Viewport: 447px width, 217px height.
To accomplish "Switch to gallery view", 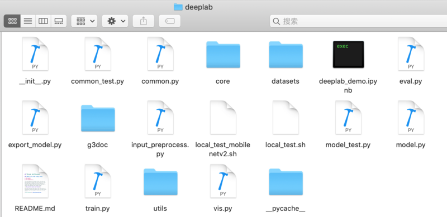I will tap(59, 21).
